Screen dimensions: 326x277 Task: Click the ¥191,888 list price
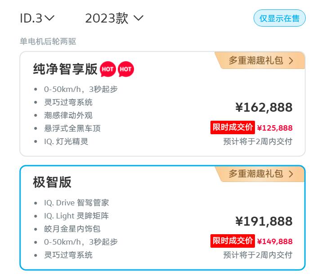click(264, 221)
